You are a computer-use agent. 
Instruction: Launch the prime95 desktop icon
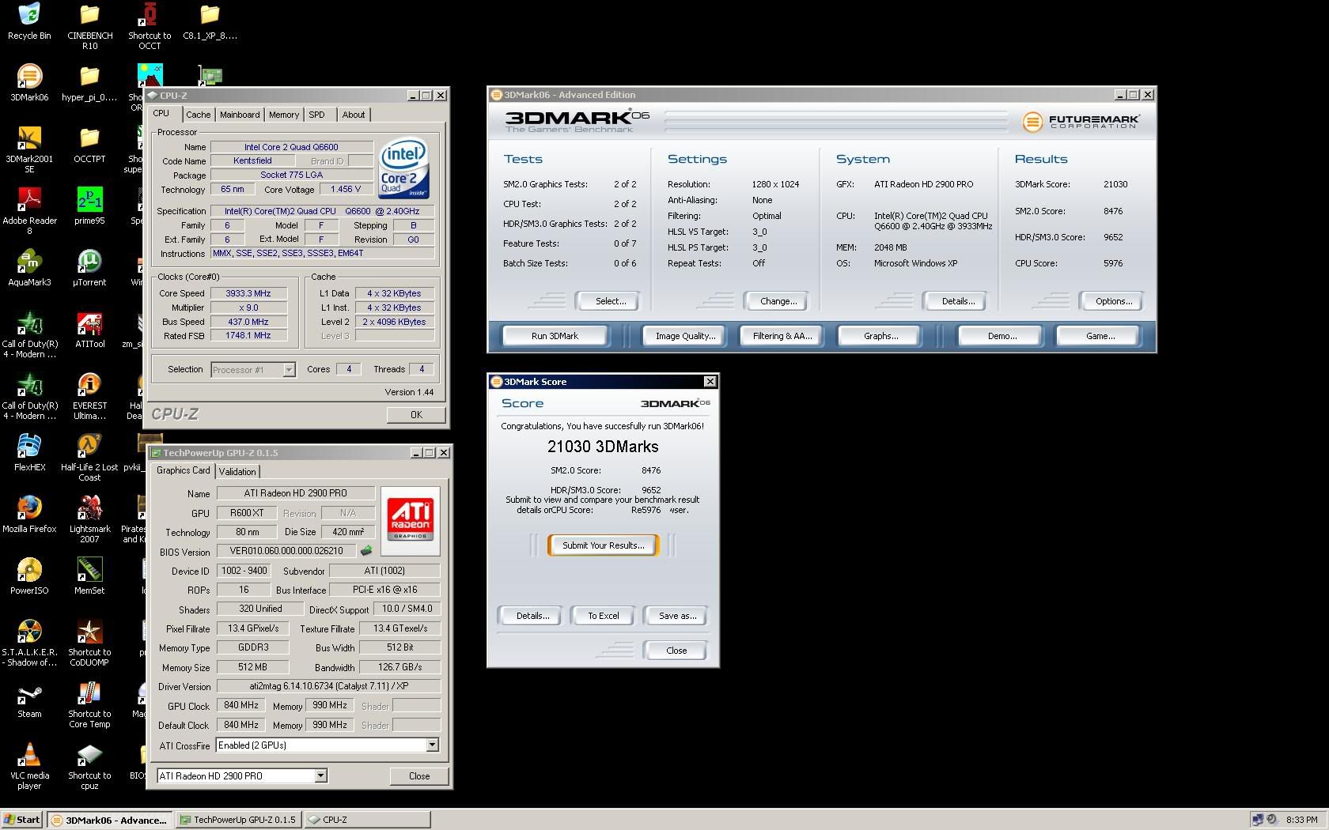(x=89, y=206)
